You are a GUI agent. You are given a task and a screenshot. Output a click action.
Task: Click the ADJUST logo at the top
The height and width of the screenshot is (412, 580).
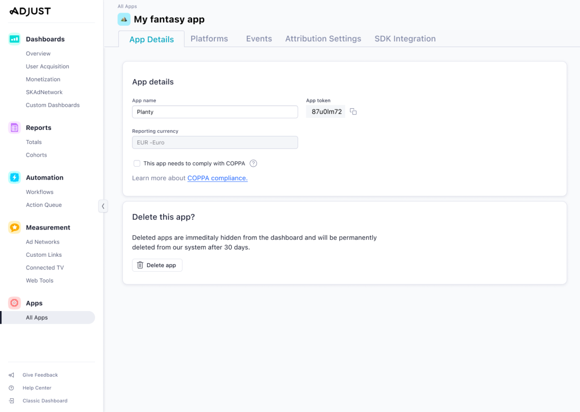tap(29, 11)
